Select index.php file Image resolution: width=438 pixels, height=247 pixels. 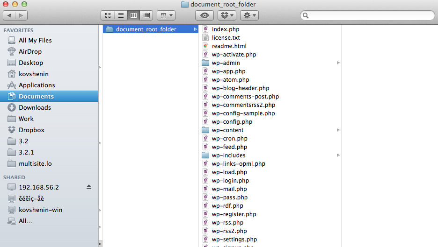pos(270,29)
